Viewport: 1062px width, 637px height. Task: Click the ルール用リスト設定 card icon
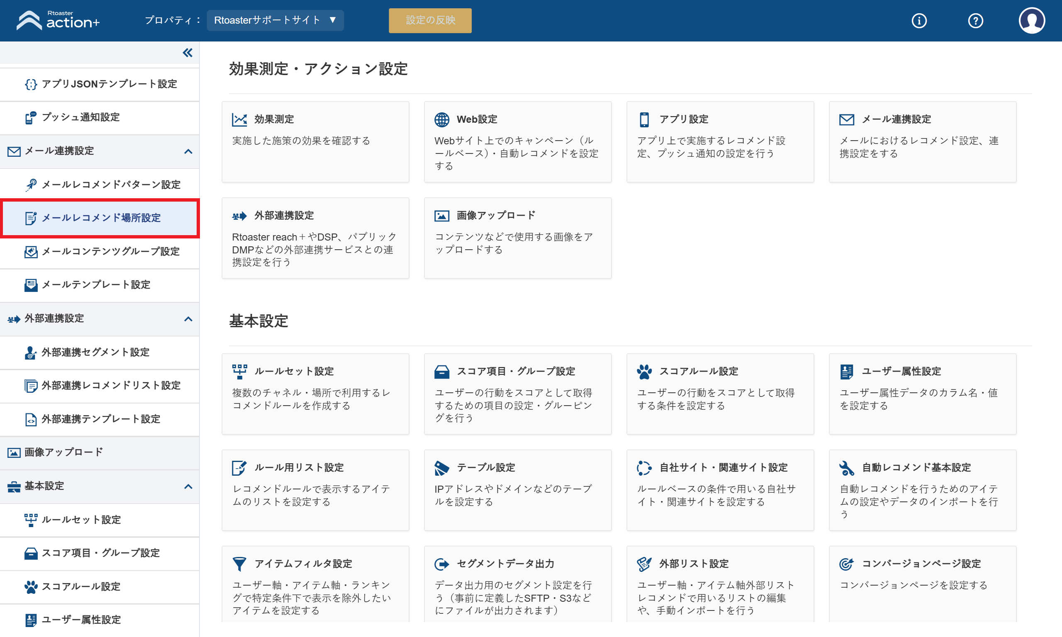point(239,468)
